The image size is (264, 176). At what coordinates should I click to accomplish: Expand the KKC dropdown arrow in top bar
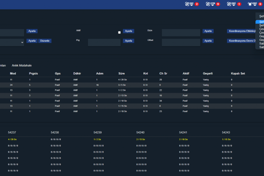coord(191,5)
